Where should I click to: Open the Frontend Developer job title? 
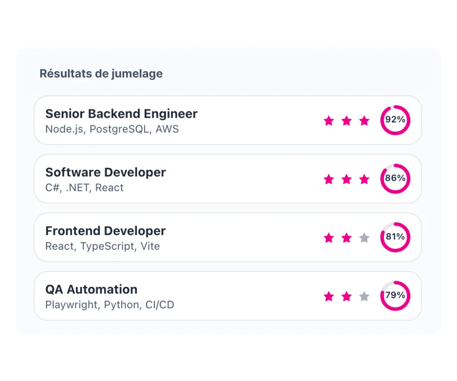[x=105, y=231]
